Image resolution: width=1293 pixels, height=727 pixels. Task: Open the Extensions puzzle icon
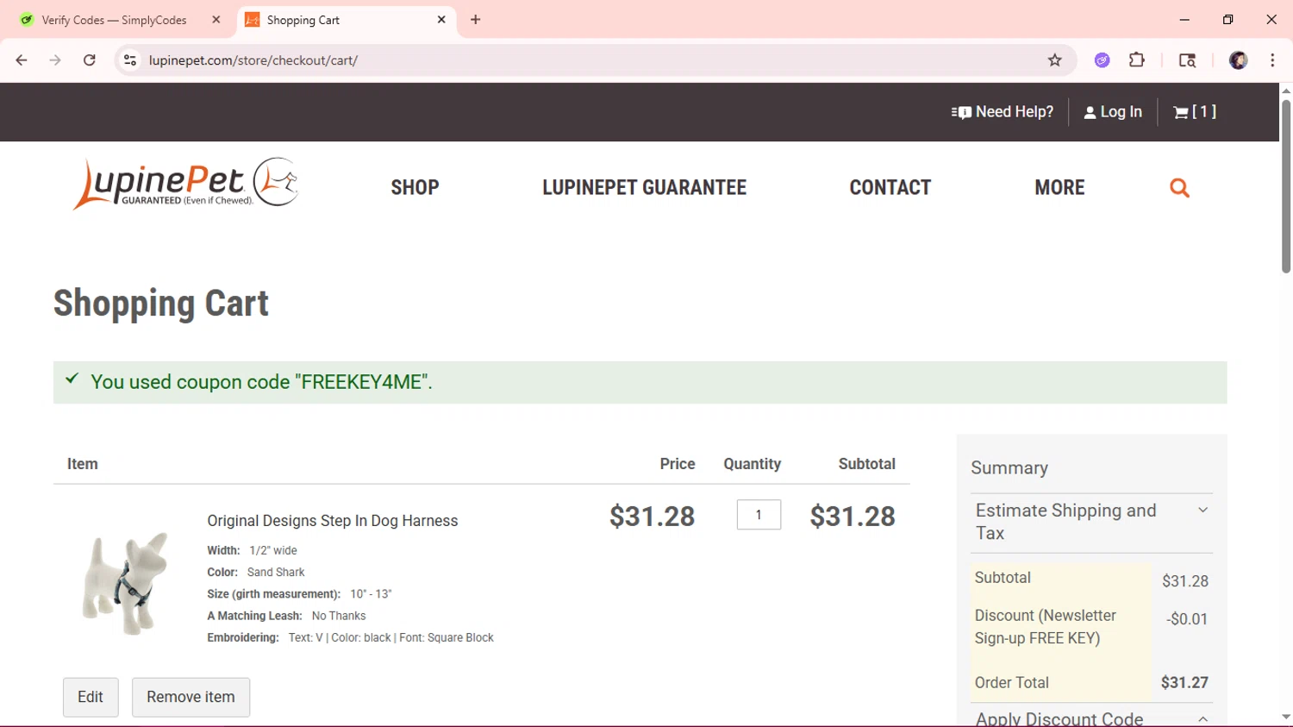[x=1137, y=60]
